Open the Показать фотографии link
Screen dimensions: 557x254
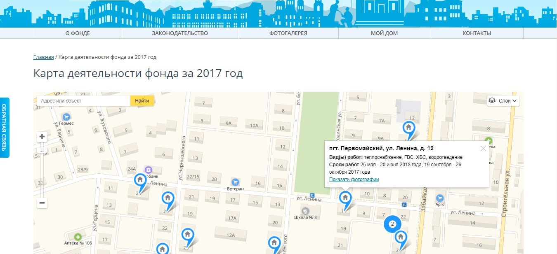click(354, 179)
